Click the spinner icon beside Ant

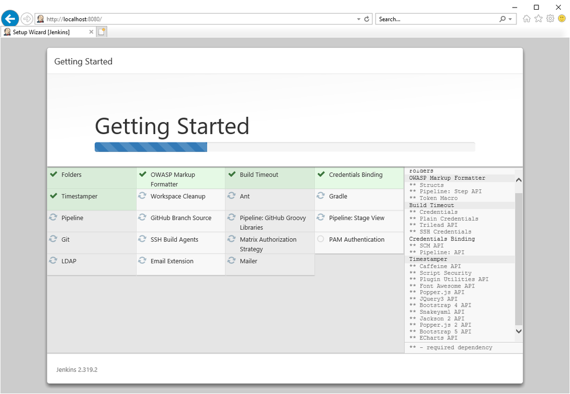[x=232, y=196]
